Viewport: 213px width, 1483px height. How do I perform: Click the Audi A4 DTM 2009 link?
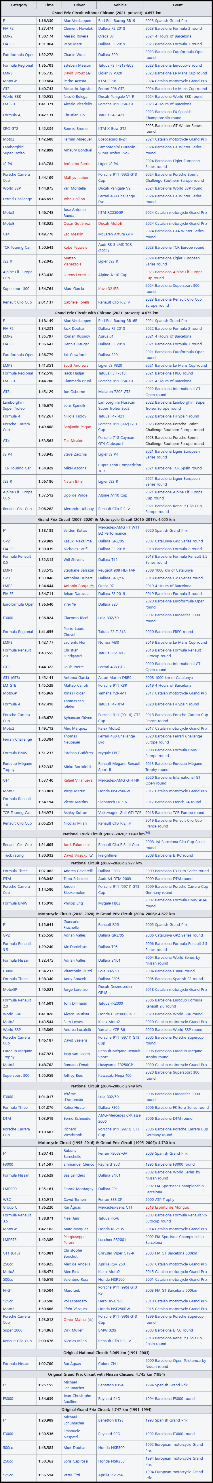[114, 879]
